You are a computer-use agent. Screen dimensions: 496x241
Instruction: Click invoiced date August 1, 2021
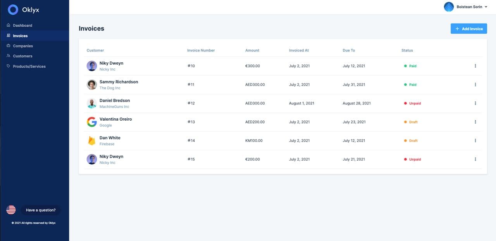click(301, 103)
